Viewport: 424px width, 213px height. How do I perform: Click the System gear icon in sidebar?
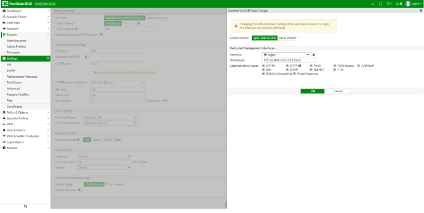tap(4, 35)
